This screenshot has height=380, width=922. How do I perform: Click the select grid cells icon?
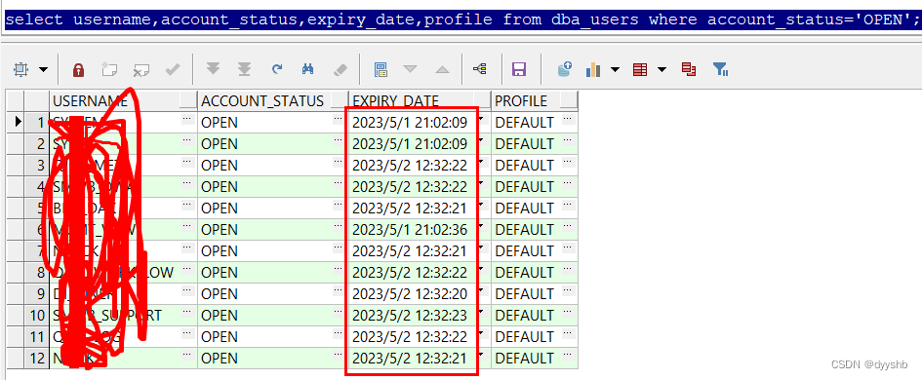[x=20, y=70]
